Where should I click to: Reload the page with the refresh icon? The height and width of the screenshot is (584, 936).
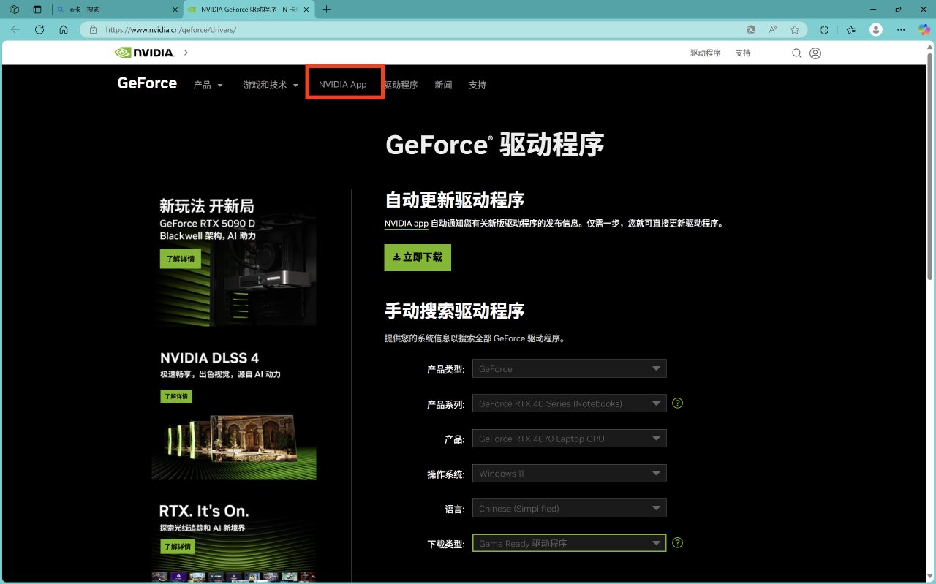click(39, 30)
